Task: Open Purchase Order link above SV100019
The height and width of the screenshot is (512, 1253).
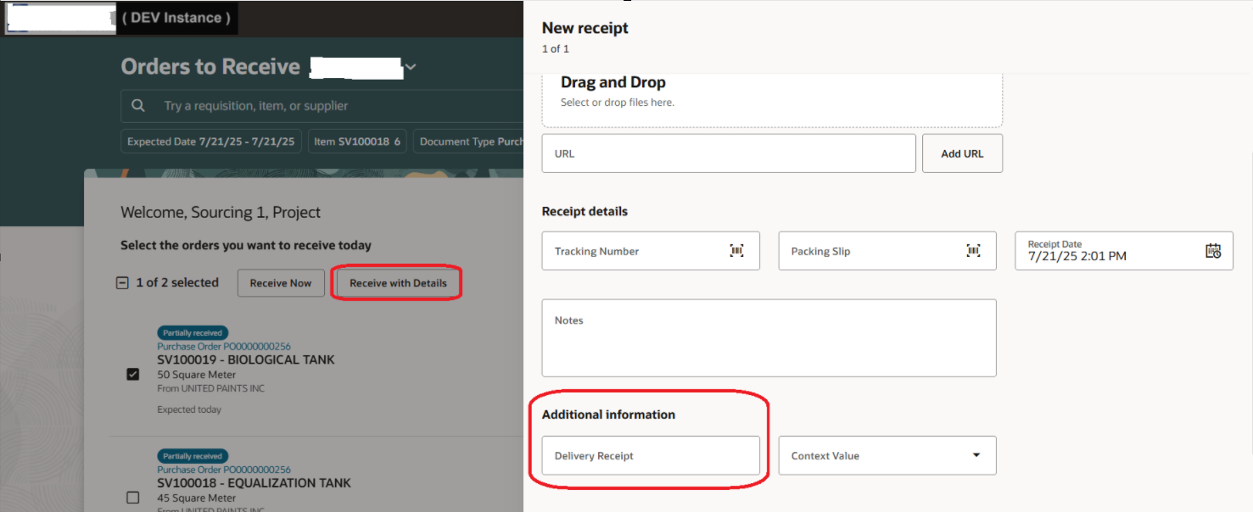Action: 224,346
